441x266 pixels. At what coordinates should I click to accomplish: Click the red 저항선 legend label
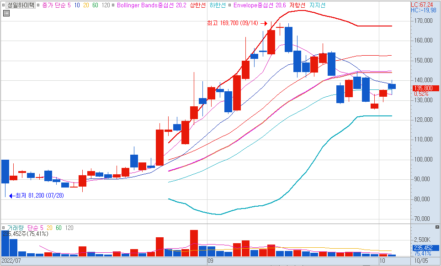(x=298, y=5)
